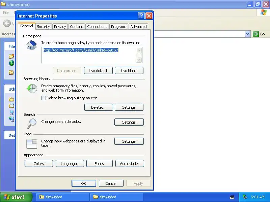Open the Advanced tab
The width and height of the screenshot is (270, 202).
pos(138,27)
